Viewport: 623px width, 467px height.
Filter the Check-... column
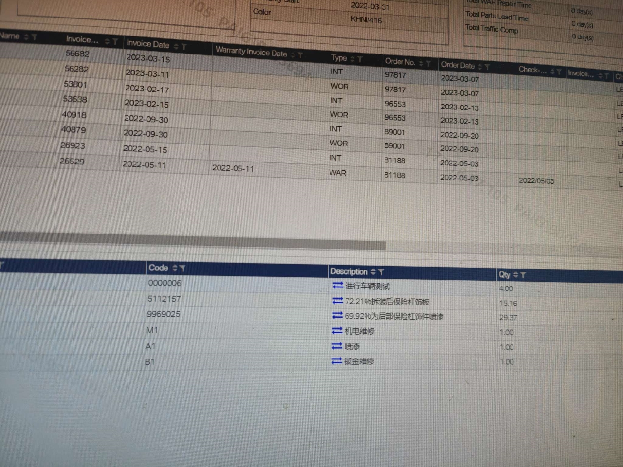[x=559, y=72]
